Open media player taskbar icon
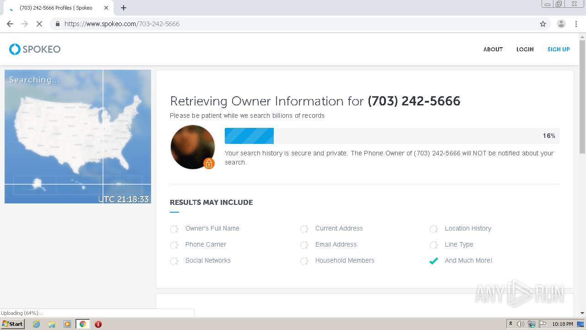This screenshot has width=586, height=330. [67, 324]
